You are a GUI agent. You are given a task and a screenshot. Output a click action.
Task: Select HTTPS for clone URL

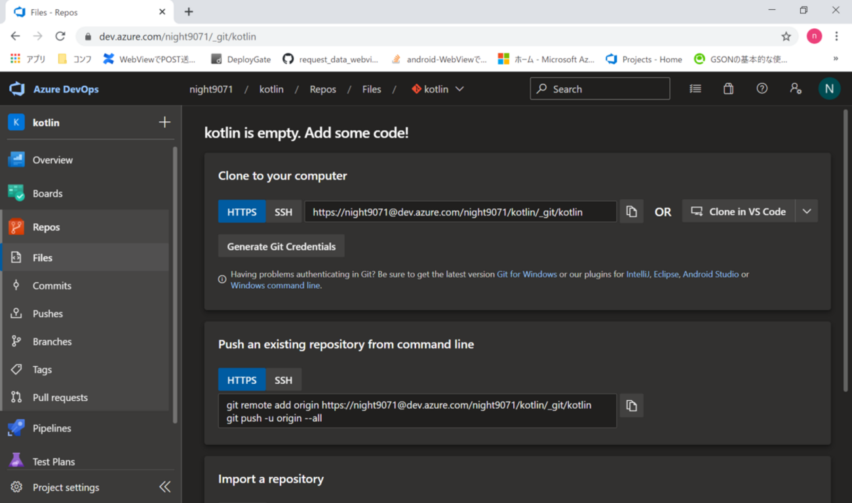point(241,212)
